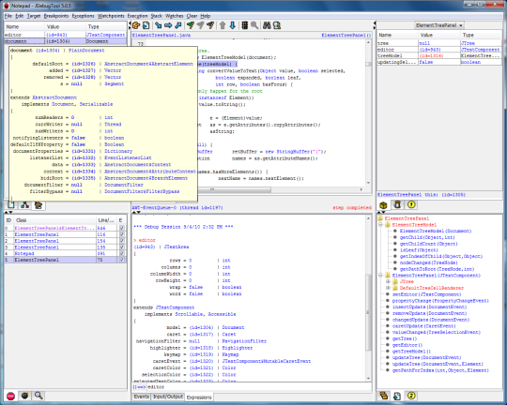This screenshot has width=507, height=405.
Task: Toggle checkbox in stack row 5
Action: (x=121, y=260)
